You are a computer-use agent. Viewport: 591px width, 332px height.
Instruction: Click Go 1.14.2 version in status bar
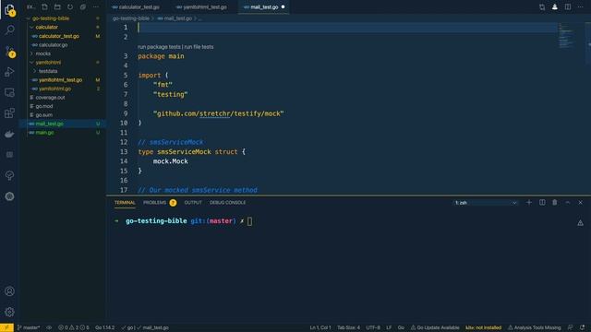click(104, 327)
